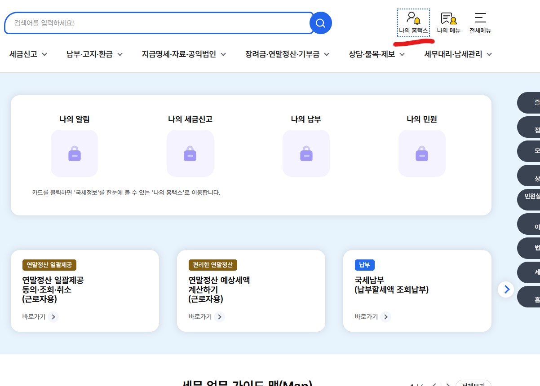Open the 민원실 quick menu tab
The height and width of the screenshot is (386, 540).
pos(532,200)
